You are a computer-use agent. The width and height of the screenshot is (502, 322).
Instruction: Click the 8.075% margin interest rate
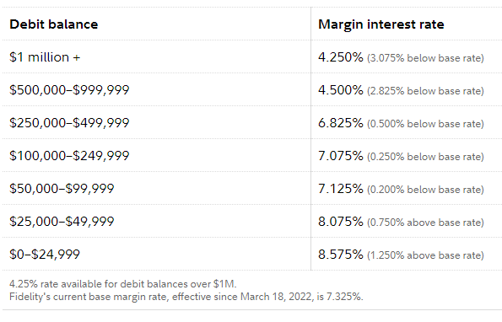coord(341,222)
